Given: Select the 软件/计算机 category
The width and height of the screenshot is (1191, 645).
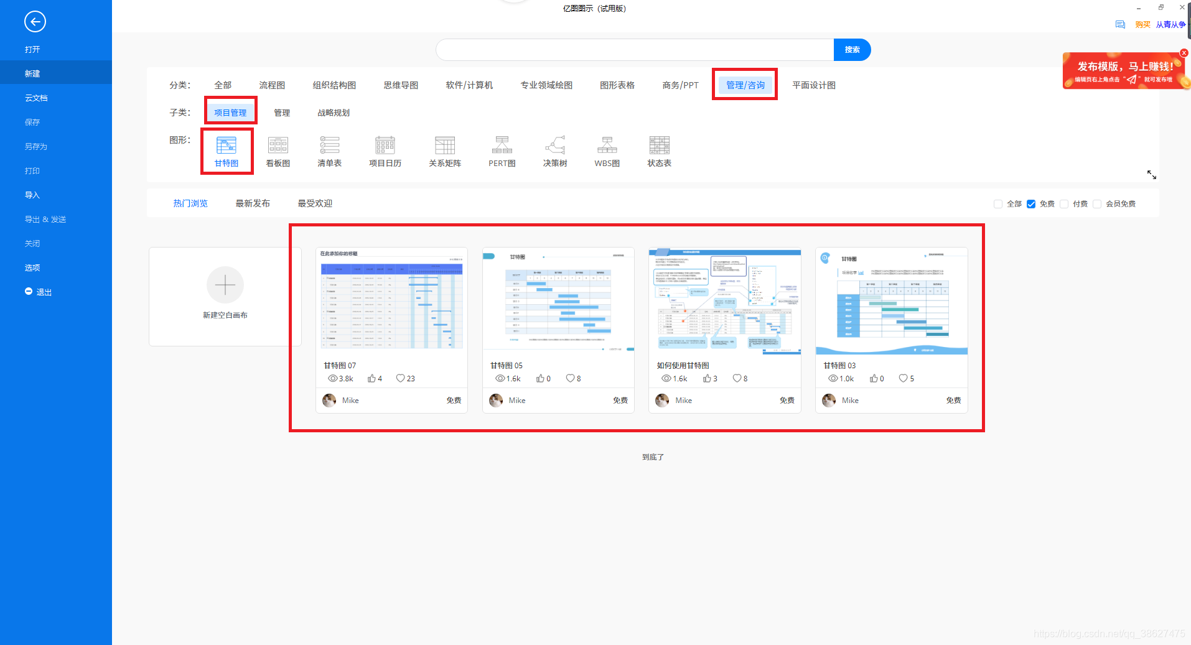Looking at the screenshot, I should (469, 85).
